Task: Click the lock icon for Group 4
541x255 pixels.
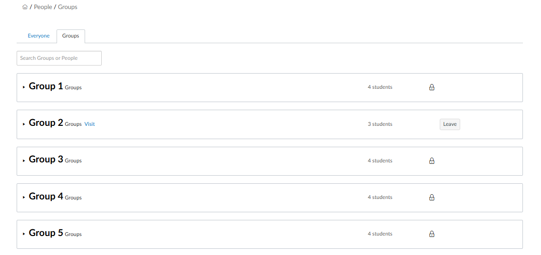Action: click(432, 198)
